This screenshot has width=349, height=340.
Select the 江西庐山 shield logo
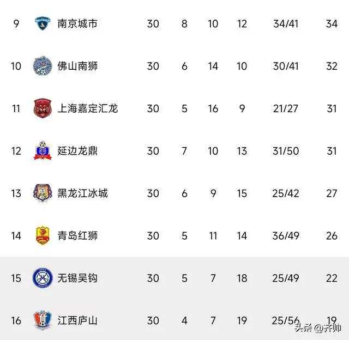tap(43, 320)
